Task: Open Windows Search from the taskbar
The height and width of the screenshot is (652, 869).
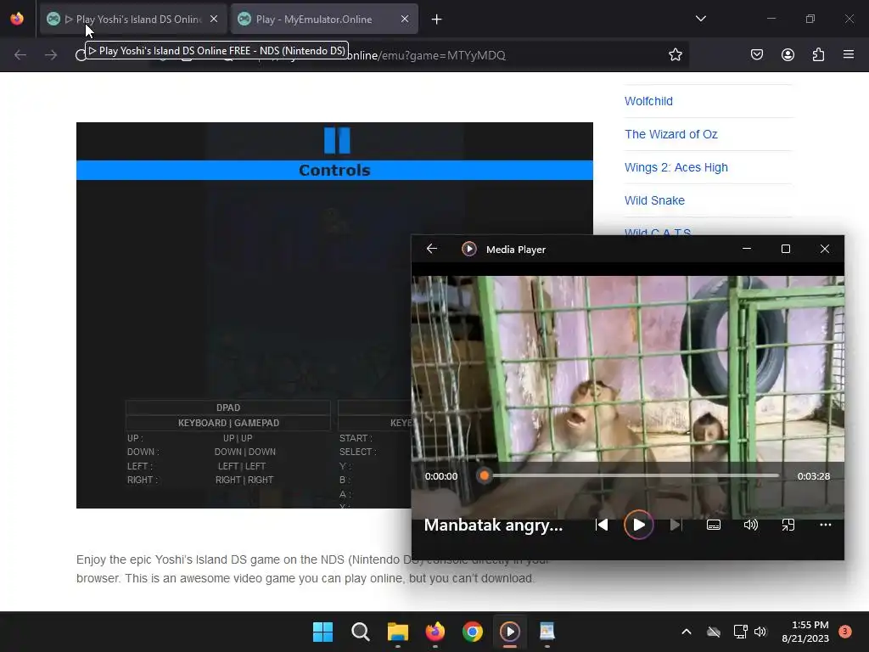Action: [x=360, y=632]
